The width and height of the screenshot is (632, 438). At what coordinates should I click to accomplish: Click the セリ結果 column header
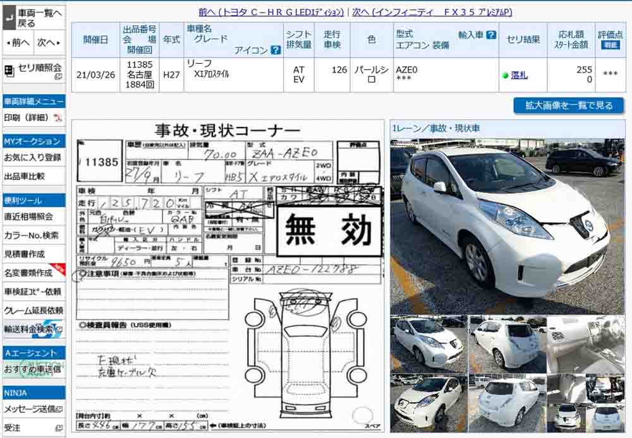pos(523,40)
